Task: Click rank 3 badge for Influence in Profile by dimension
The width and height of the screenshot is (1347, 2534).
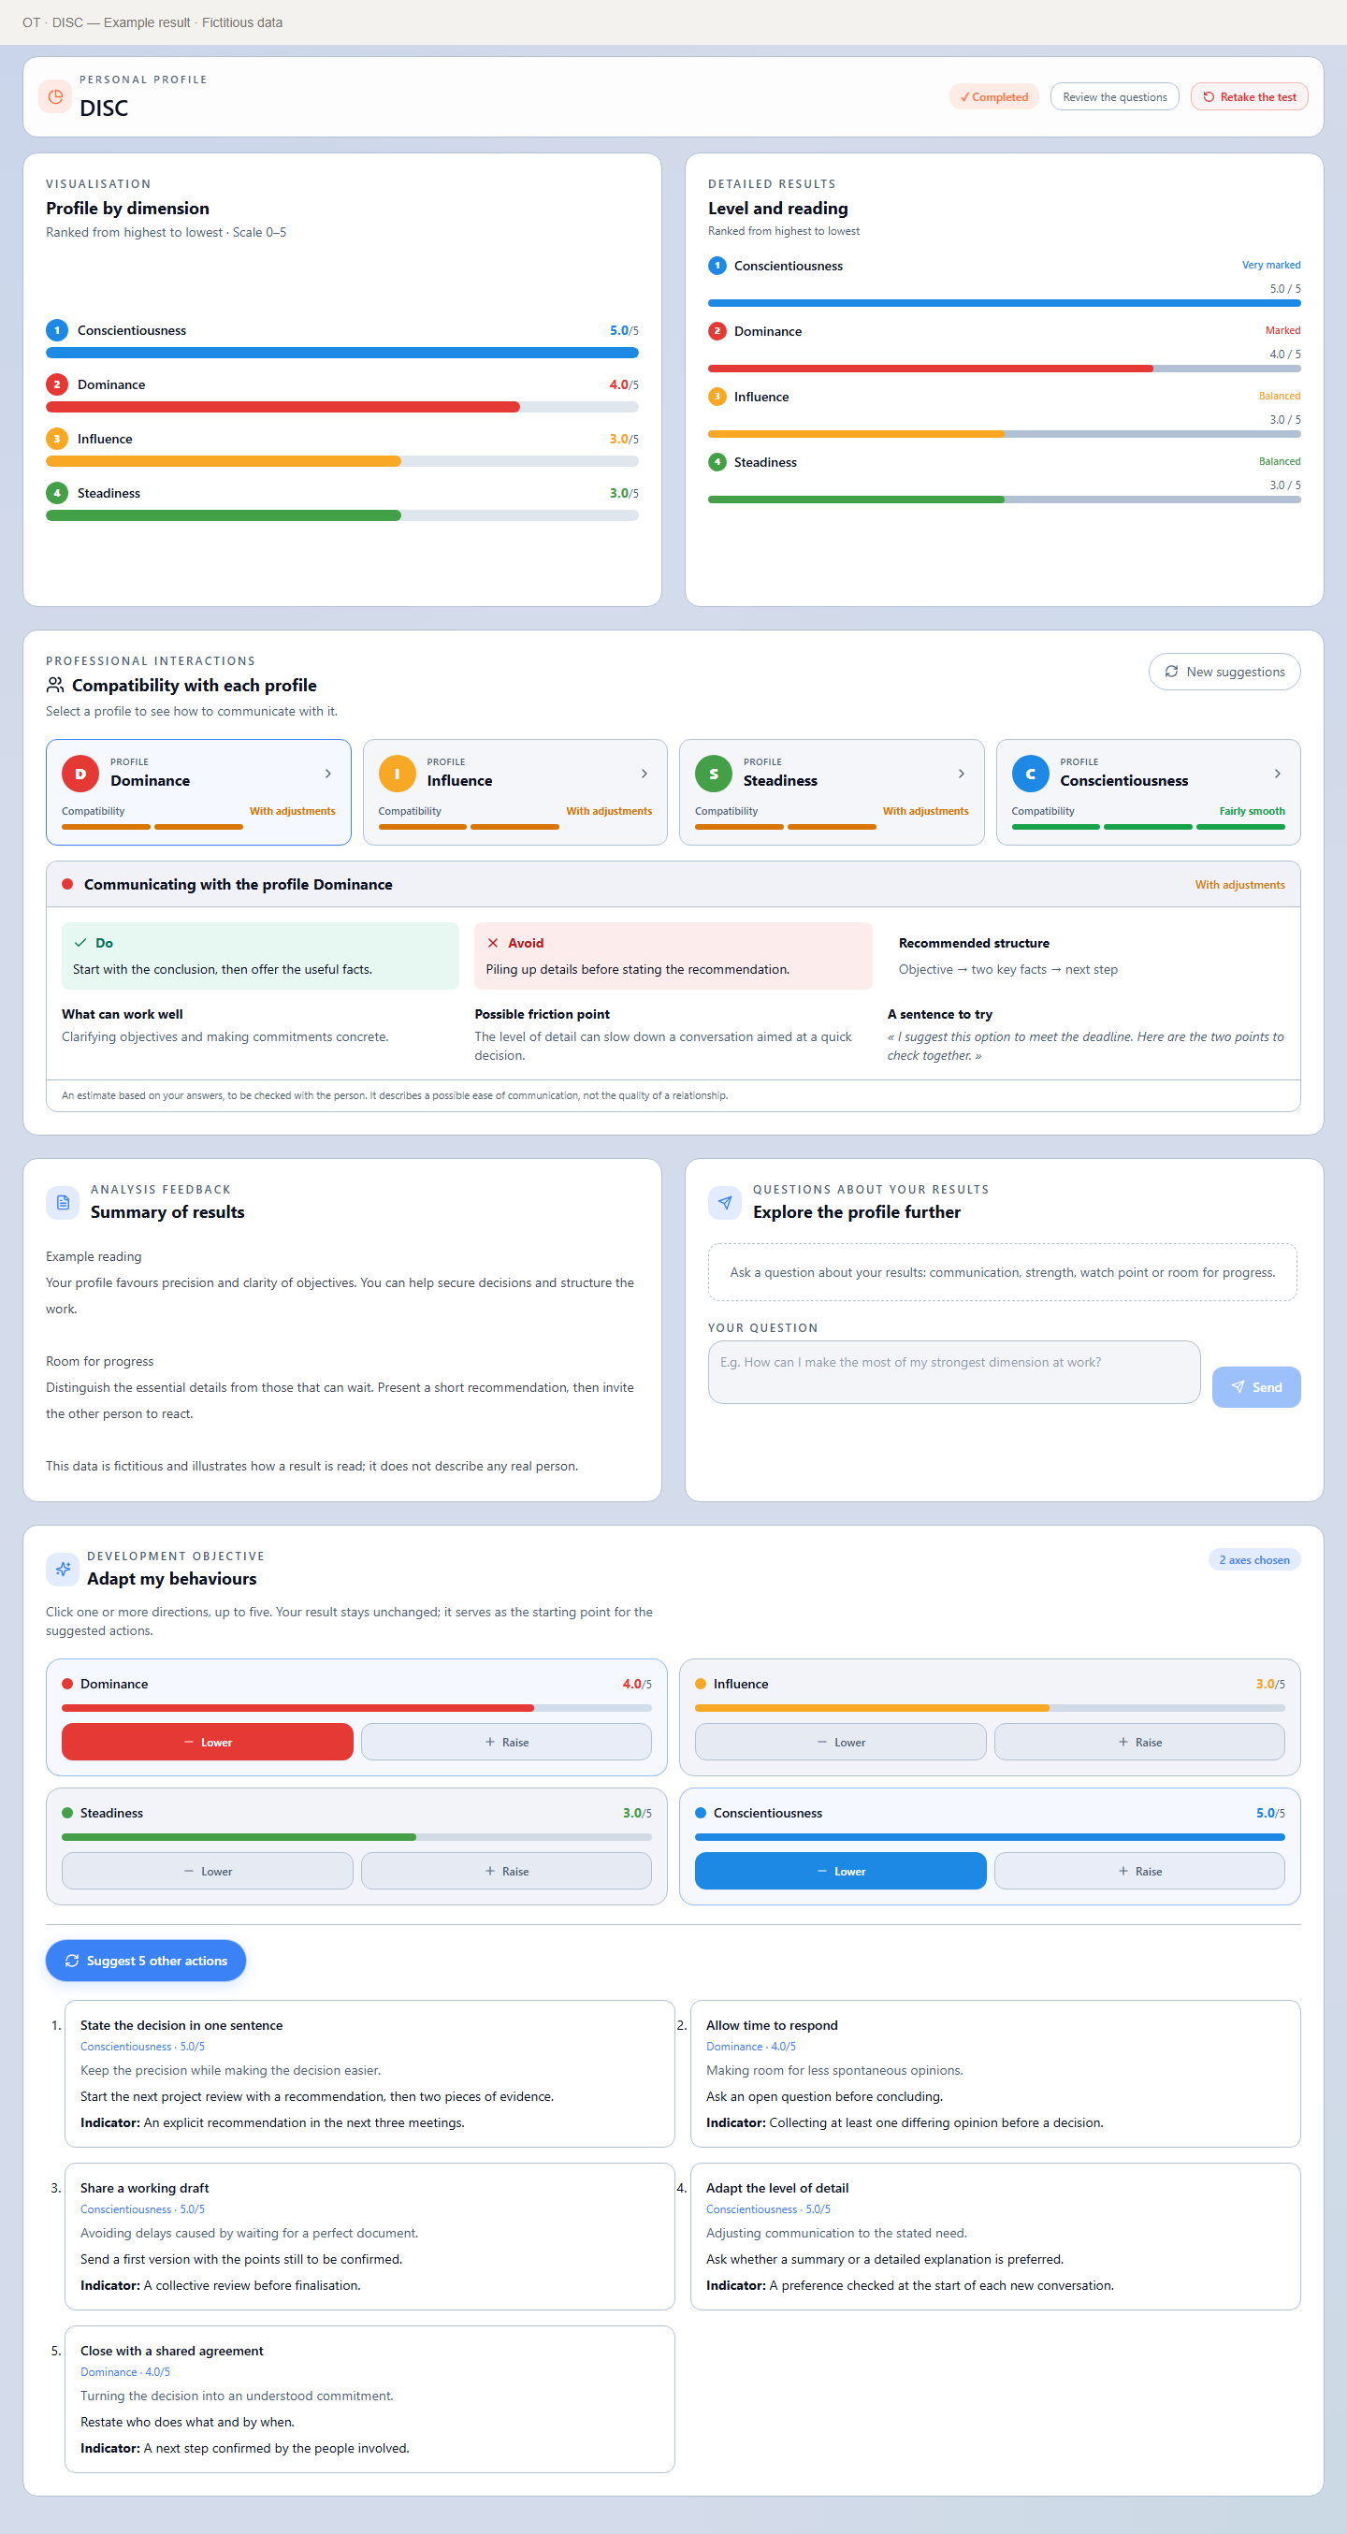Action: tap(57, 439)
